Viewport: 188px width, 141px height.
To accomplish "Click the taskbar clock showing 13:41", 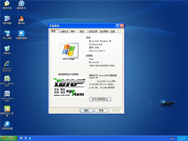I will (x=183, y=138).
